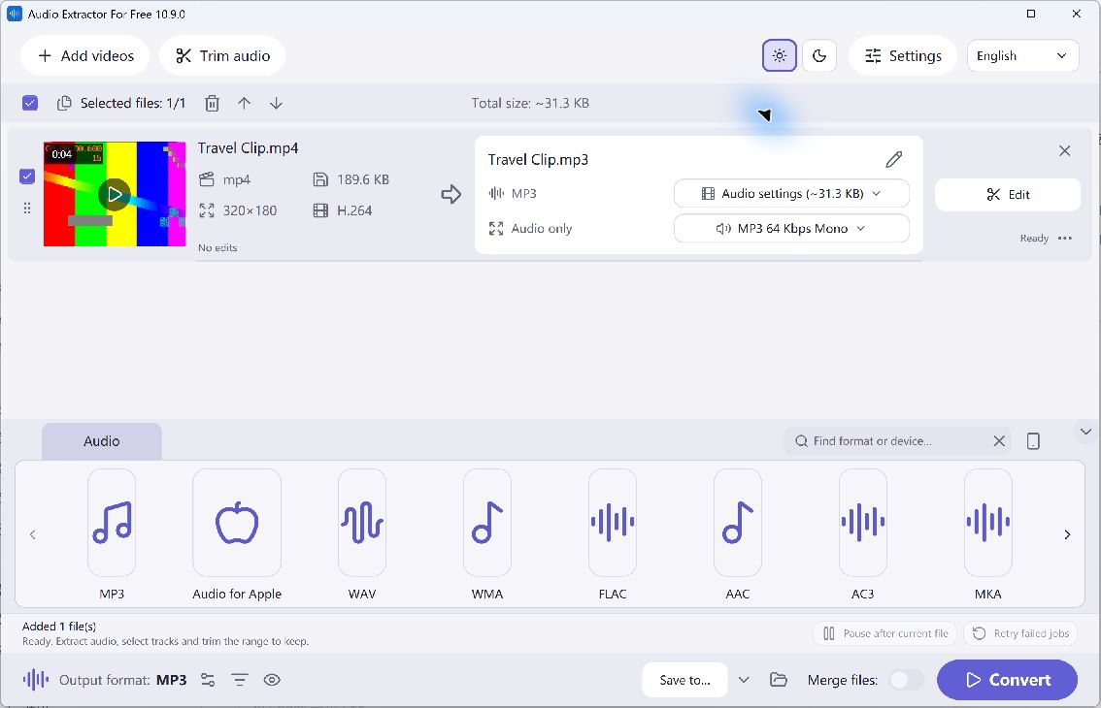Click Retry failed jobs

pos(1021,633)
